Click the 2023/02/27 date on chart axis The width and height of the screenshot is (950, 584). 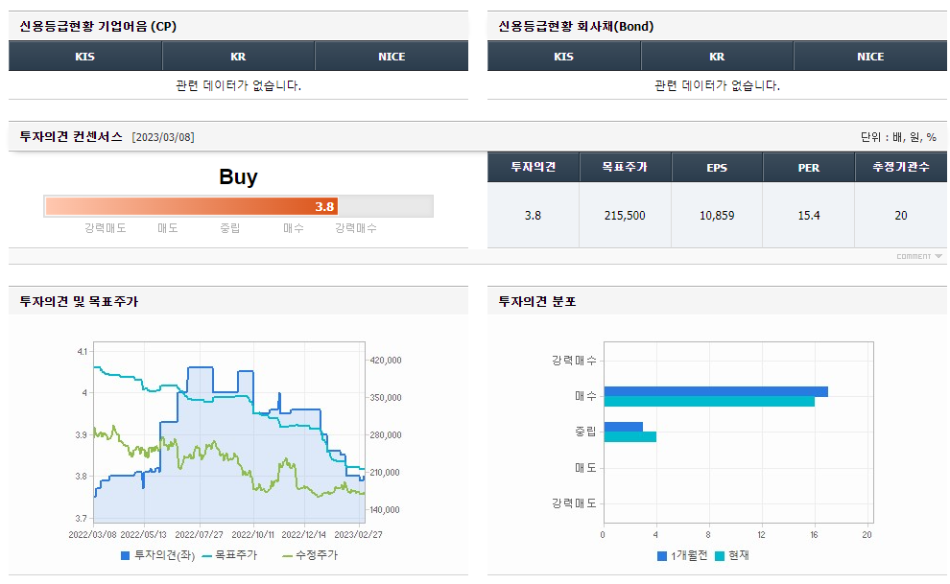(x=359, y=535)
